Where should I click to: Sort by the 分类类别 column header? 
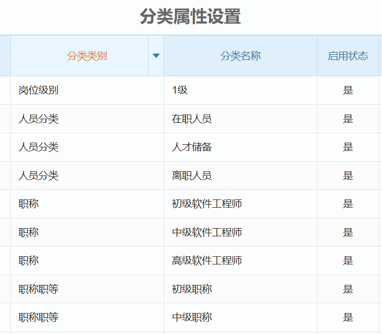click(x=86, y=56)
